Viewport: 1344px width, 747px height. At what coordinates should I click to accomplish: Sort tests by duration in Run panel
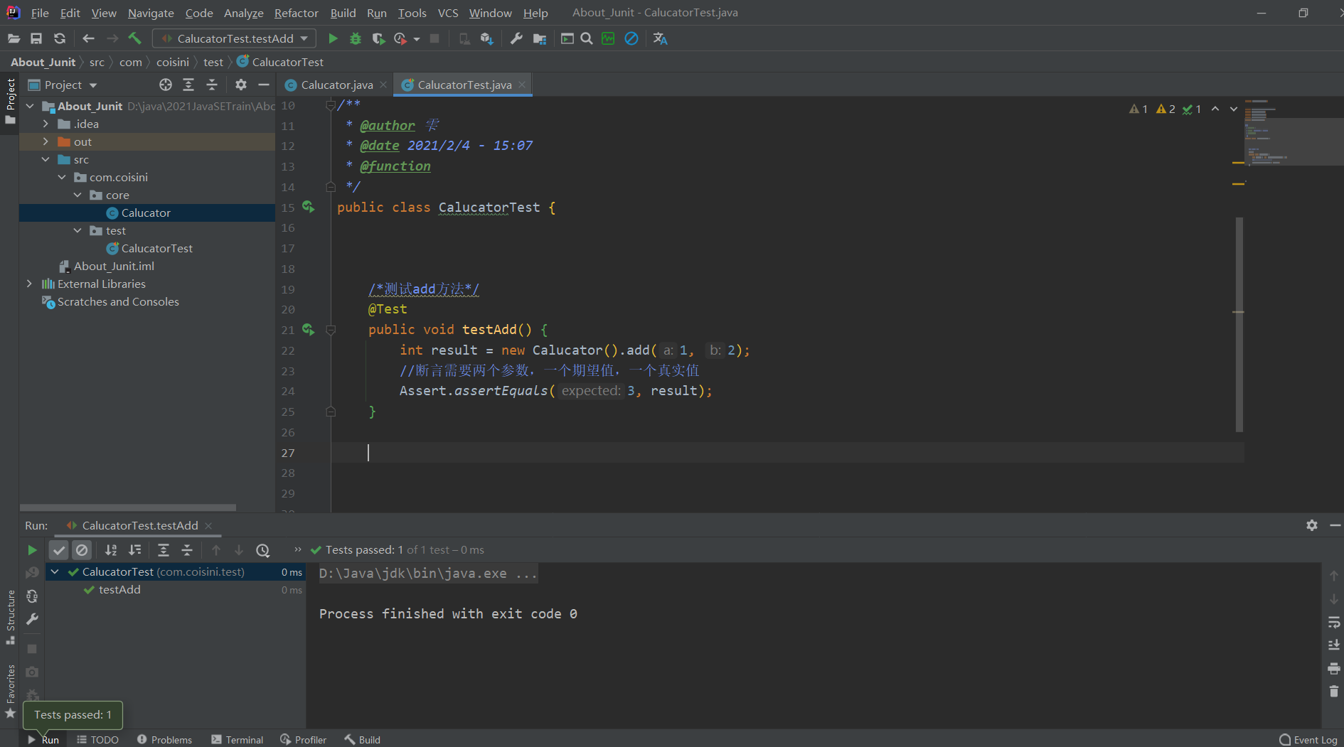[134, 550]
